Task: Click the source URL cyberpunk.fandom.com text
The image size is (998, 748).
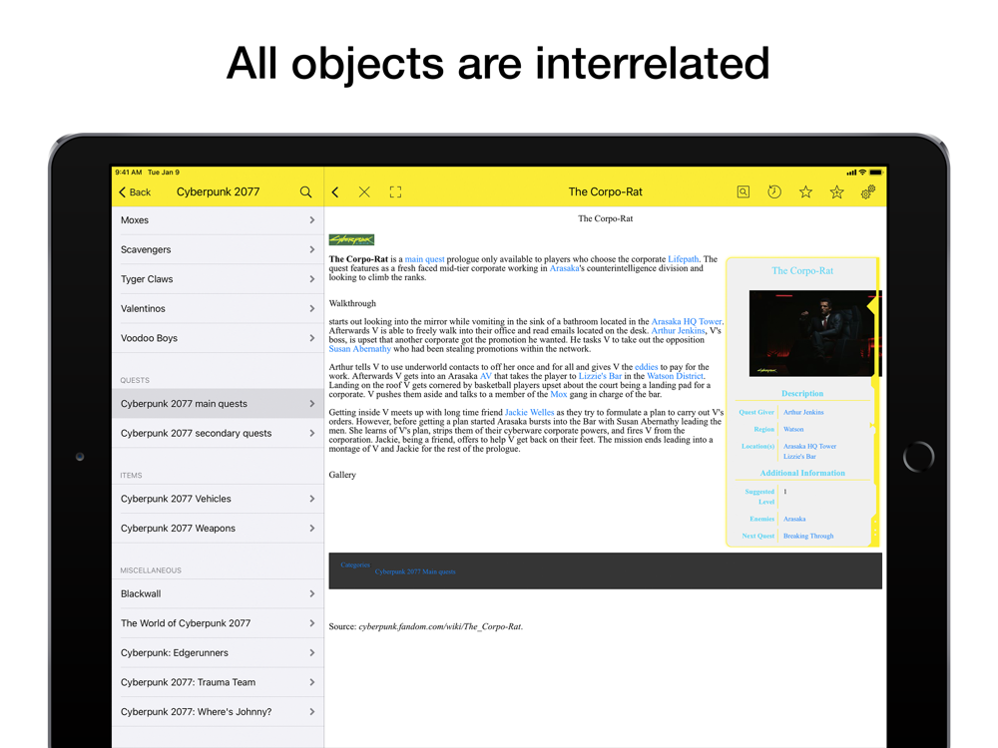Action: coord(440,626)
